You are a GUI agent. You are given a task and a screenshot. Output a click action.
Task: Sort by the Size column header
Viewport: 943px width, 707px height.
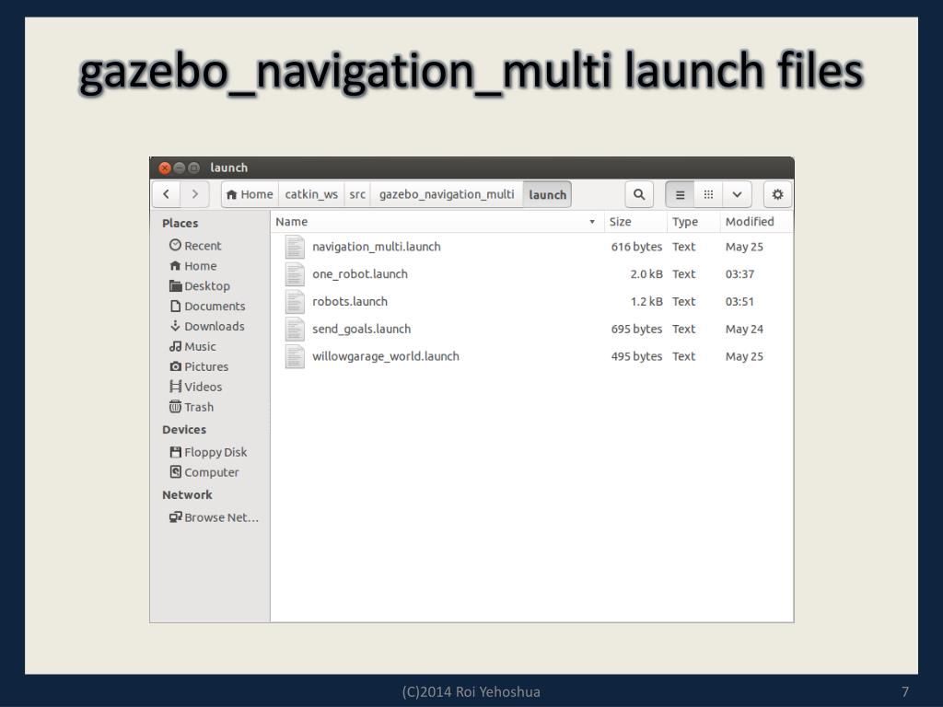635,221
